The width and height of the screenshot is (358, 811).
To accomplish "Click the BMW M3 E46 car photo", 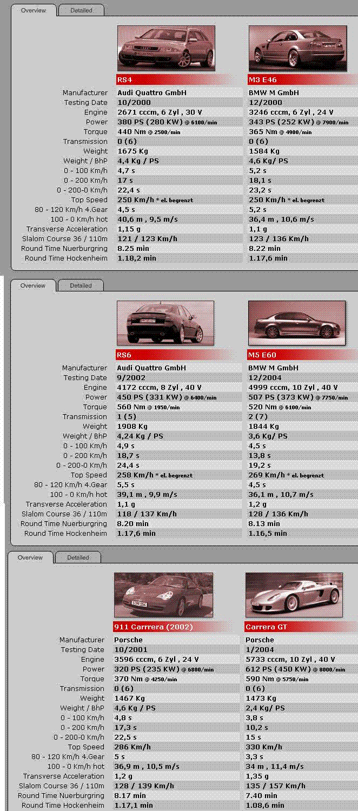I will (x=297, y=49).
